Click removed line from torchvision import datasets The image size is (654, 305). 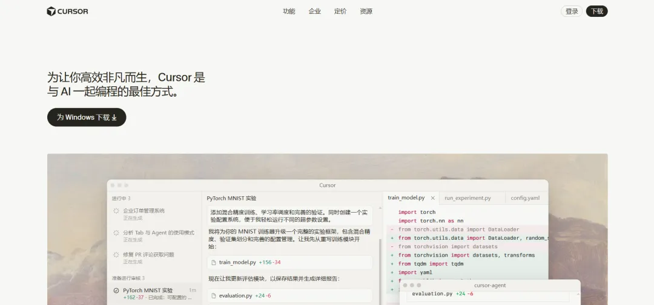click(448, 247)
